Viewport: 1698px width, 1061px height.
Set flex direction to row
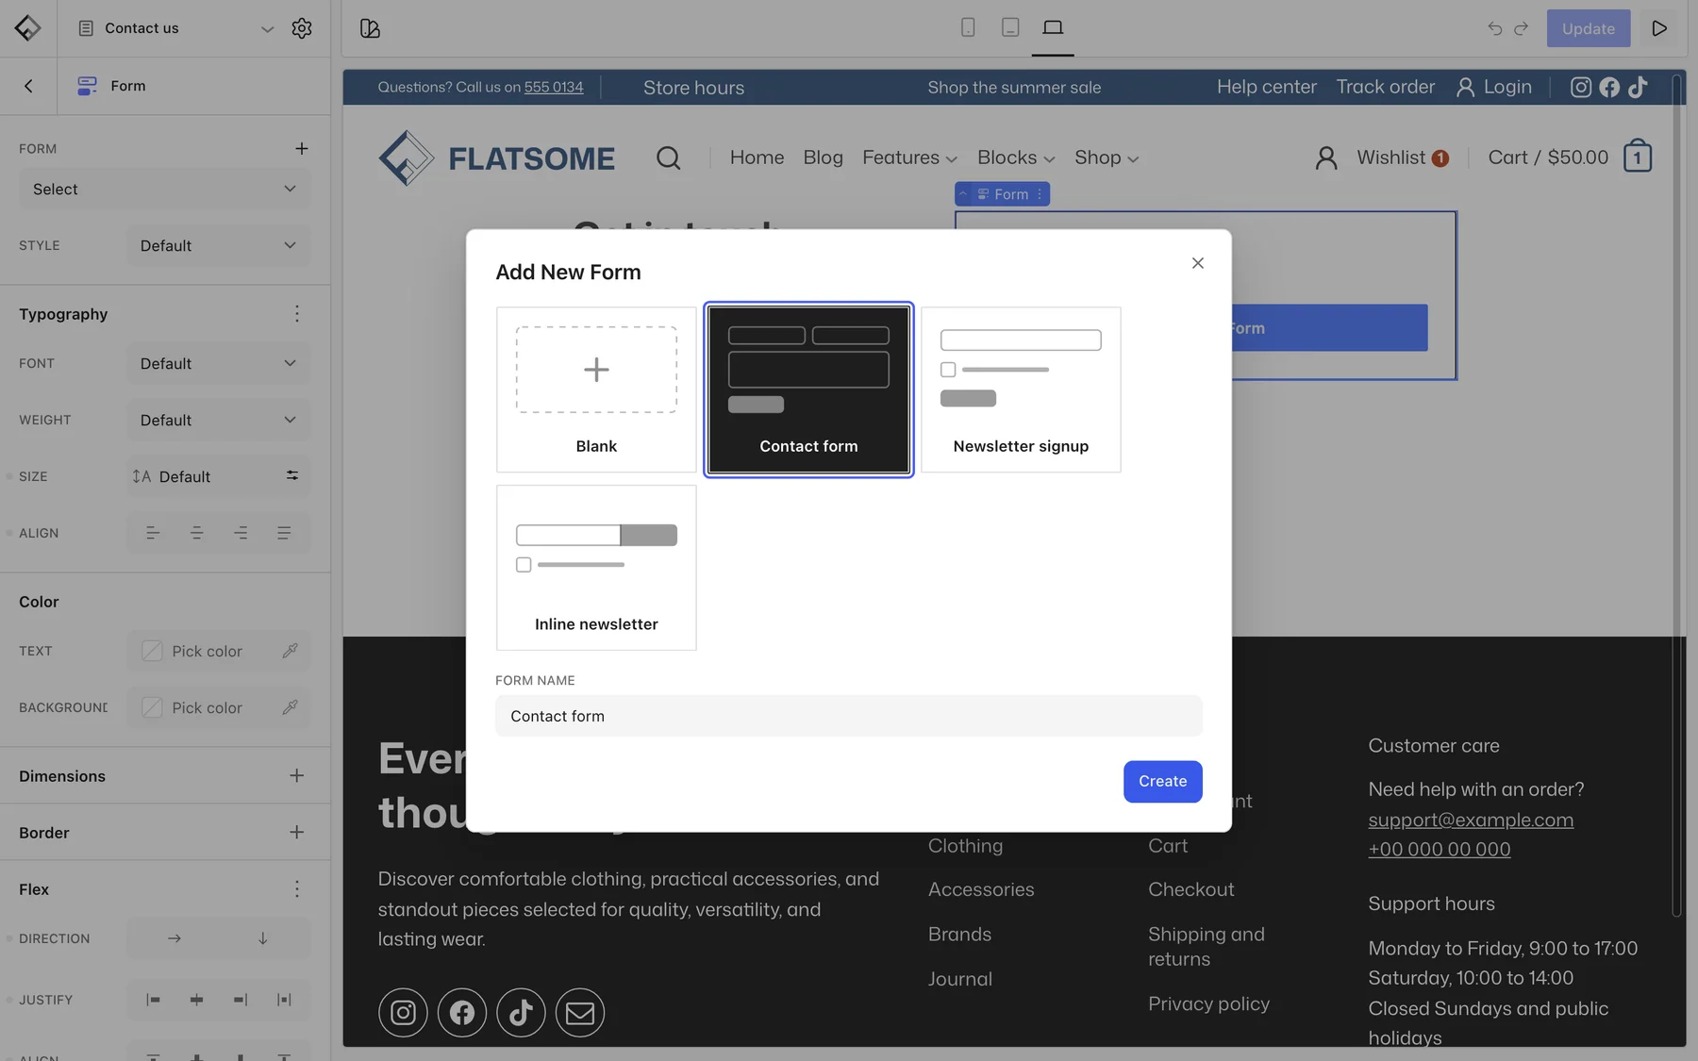(x=175, y=938)
